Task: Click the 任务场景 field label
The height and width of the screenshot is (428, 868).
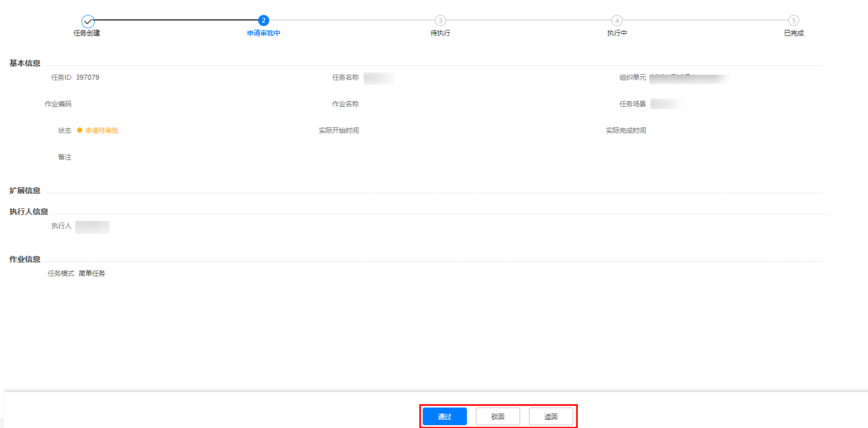Action: (x=633, y=104)
